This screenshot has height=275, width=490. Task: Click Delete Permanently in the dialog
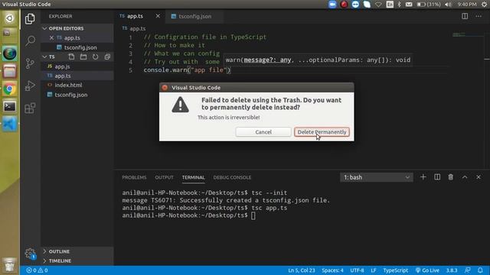point(322,132)
